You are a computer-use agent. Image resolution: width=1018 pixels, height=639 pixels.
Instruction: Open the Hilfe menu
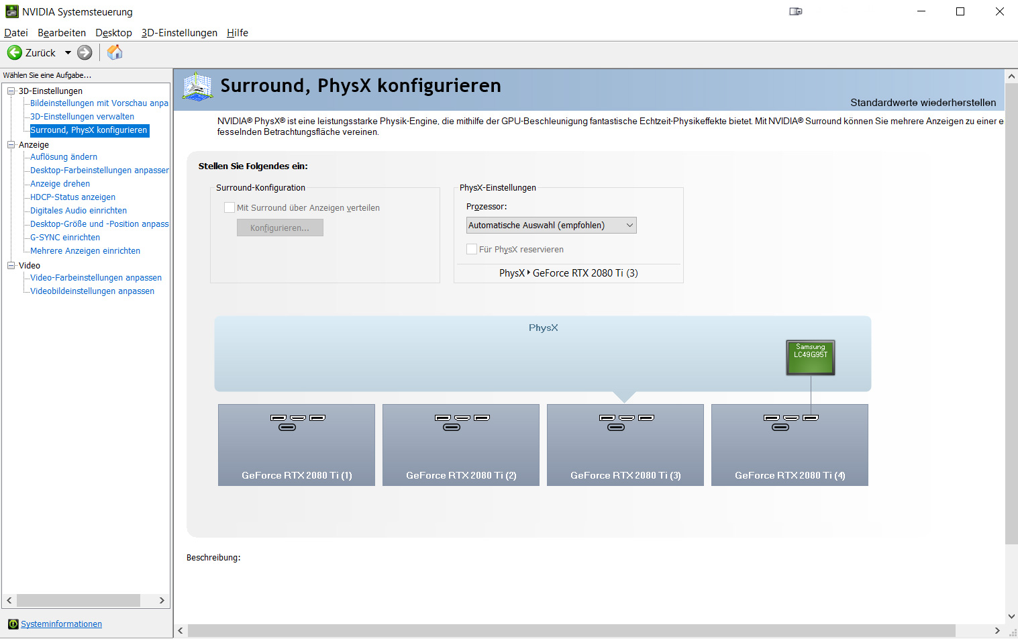tap(238, 33)
